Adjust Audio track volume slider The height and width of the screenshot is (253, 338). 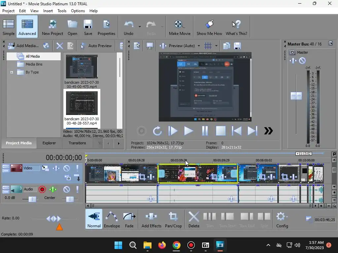pyautogui.click(x=32, y=199)
